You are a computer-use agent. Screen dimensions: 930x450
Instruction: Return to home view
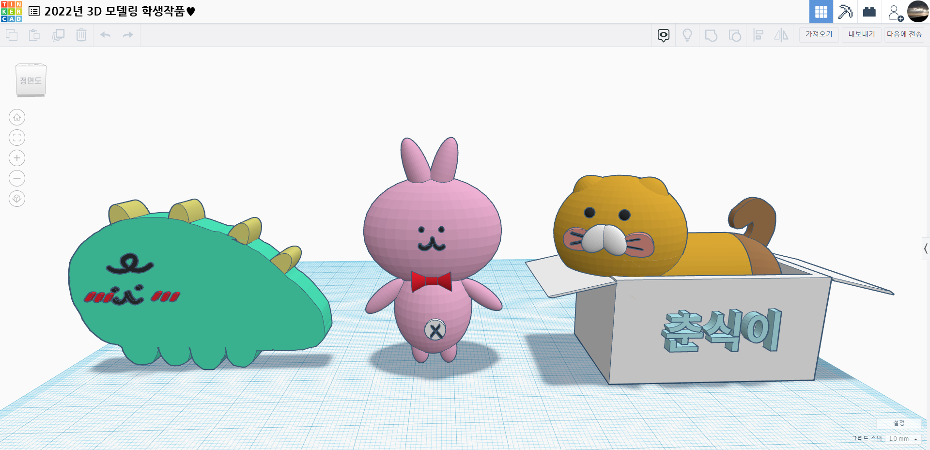[x=17, y=117]
